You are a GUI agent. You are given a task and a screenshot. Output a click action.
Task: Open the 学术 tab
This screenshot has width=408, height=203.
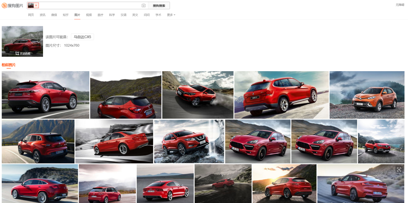(158, 15)
